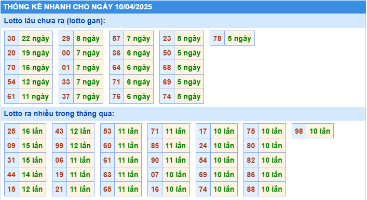Select frequent lotto number 90
This screenshot has height=200, width=367.
[x=155, y=160]
